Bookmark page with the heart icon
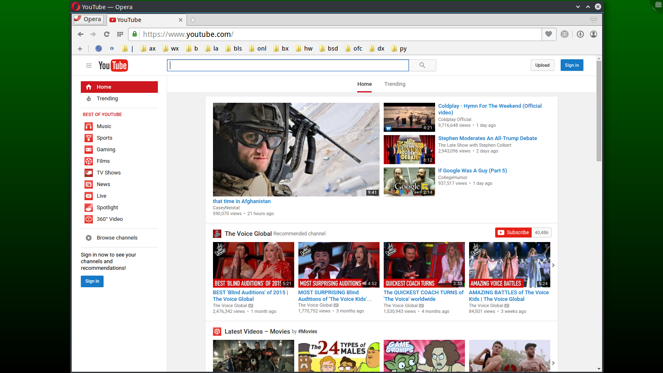Viewport: 663px width, 373px height. [x=549, y=34]
